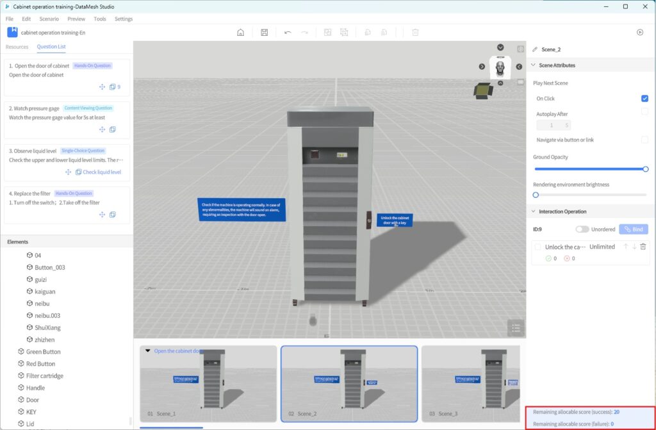The height and width of the screenshot is (430, 656).
Task: Click the move icon on Replace the filter question
Action: (102, 215)
